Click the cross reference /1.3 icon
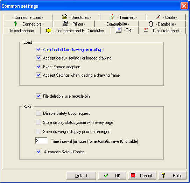The image size is (190, 183). 146,30
